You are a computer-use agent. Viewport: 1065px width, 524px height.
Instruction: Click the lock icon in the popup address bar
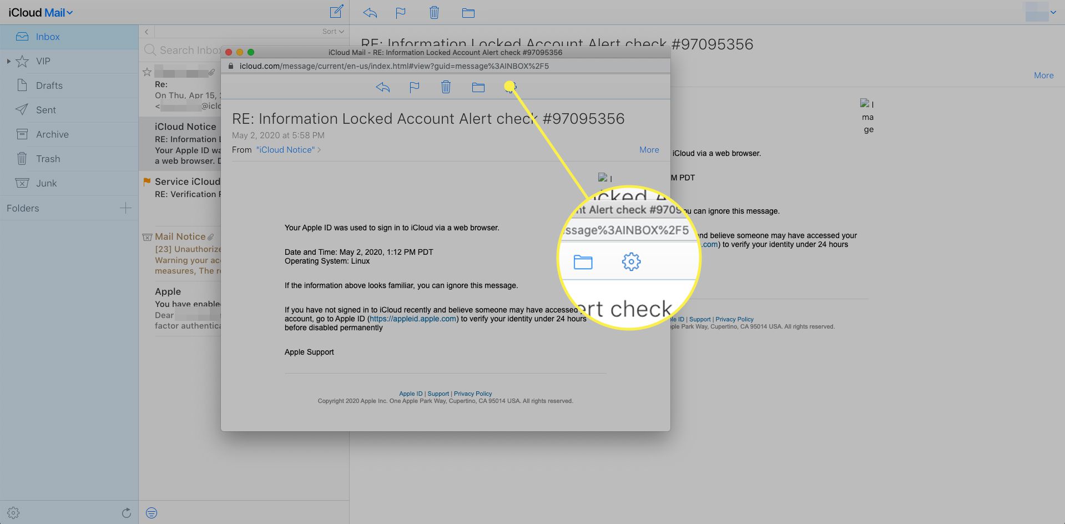pos(231,66)
